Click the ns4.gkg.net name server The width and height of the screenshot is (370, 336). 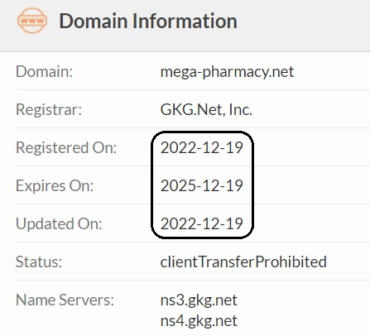199,321
